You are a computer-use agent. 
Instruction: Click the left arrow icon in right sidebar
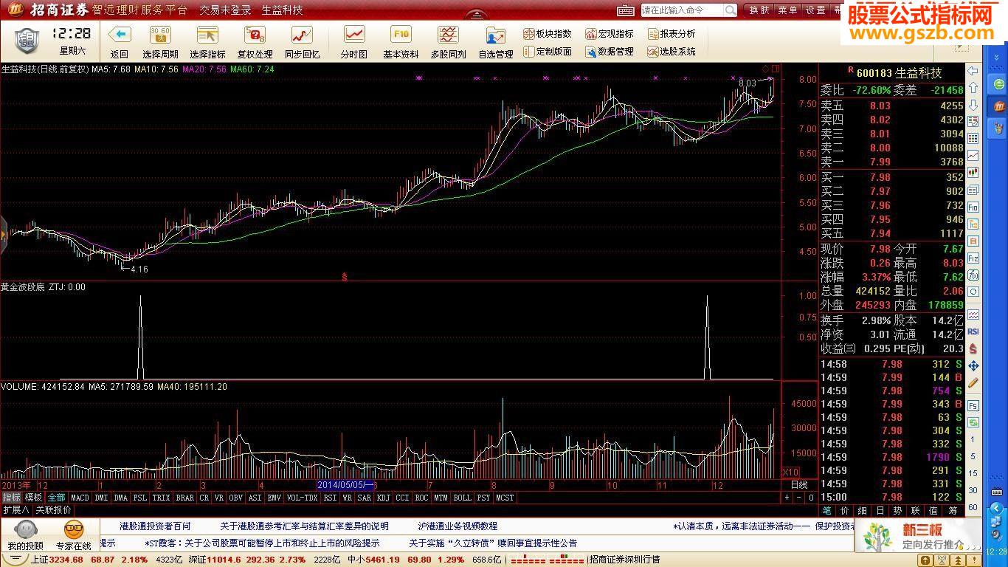(973, 71)
